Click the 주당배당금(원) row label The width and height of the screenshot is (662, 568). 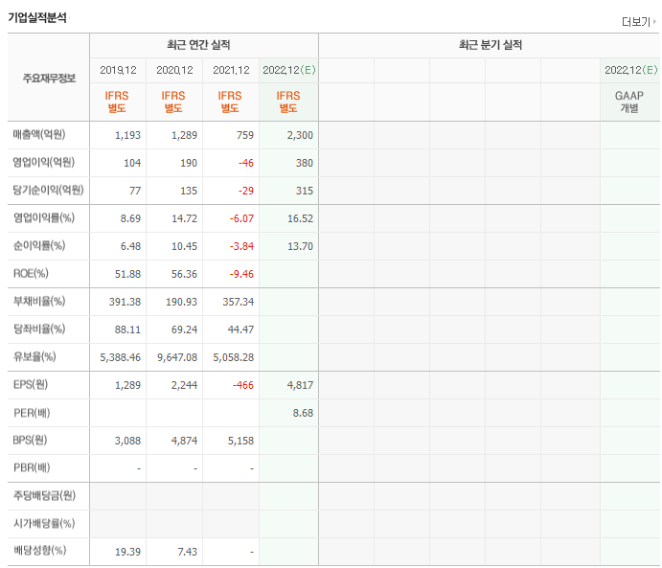(x=44, y=495)
